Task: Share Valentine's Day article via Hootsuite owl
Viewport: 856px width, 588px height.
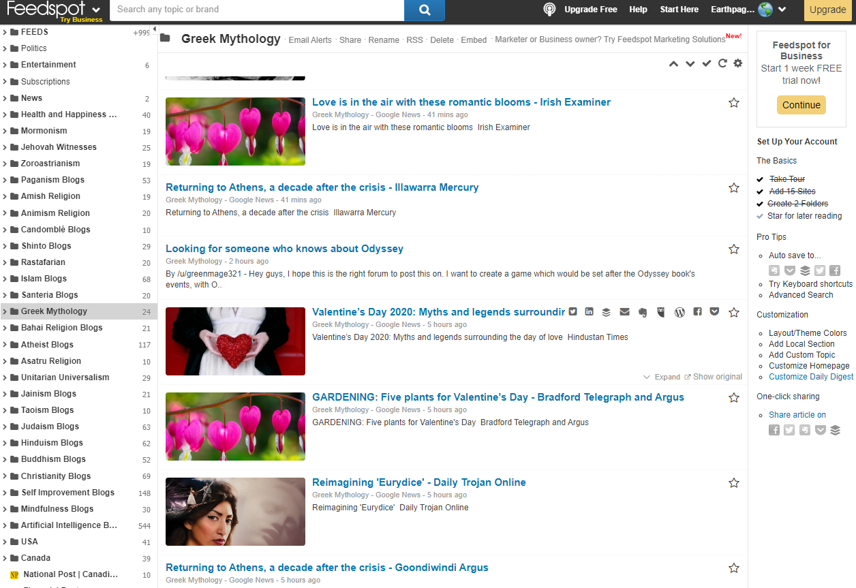Action: [660, 312]
